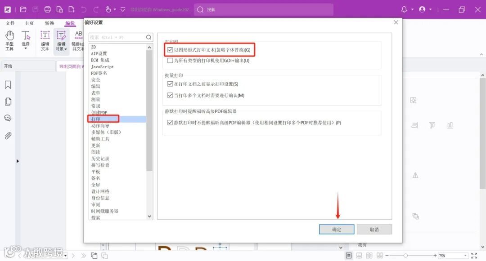Close the 偏好设置 dialog
This screenshot has height=261, width=486.
396,22
